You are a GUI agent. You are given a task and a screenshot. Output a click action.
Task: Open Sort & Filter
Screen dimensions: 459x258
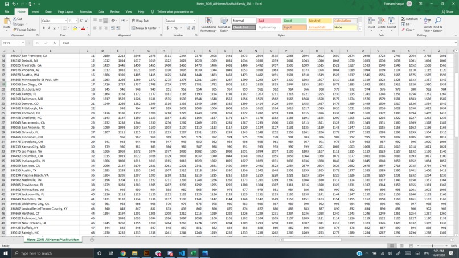(427, 24)
